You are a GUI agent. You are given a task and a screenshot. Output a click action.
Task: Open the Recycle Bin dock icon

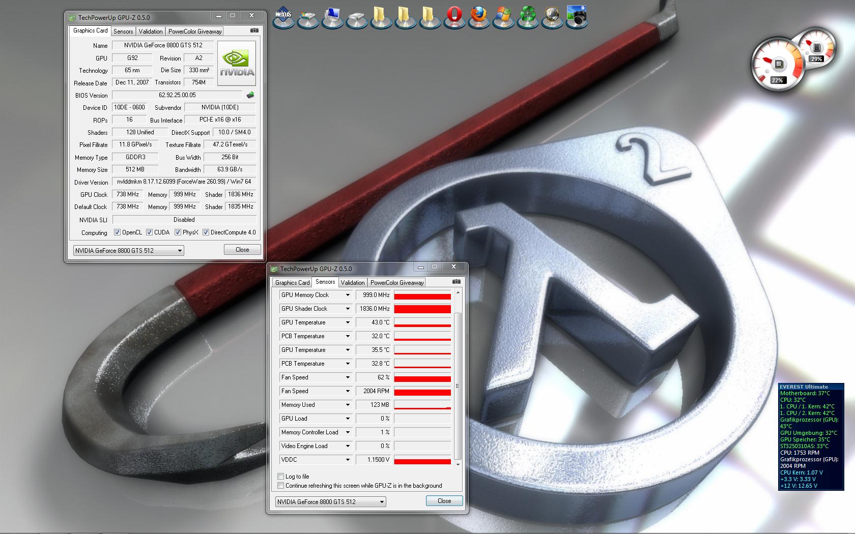coord(527,16)
